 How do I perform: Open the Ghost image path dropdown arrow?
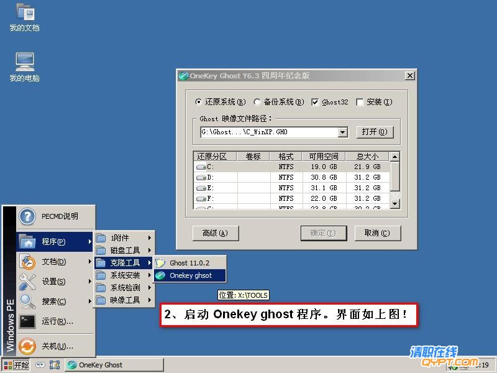click(343, 132)
